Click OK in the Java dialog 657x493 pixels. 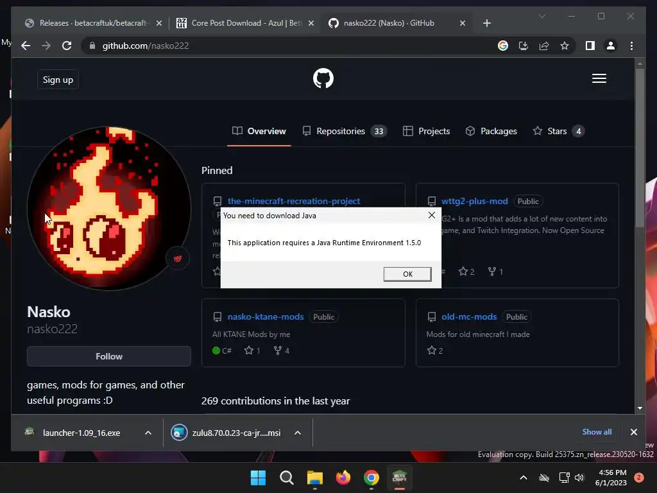[407, 273]
